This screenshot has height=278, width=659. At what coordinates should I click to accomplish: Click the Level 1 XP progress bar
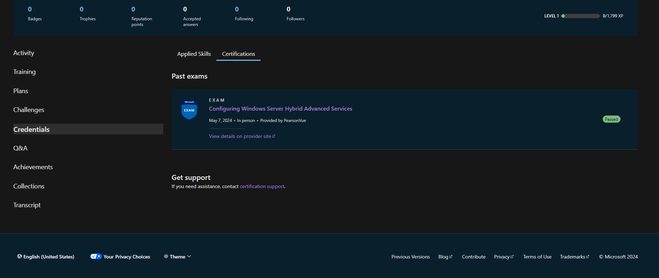(x=581, y=16)
